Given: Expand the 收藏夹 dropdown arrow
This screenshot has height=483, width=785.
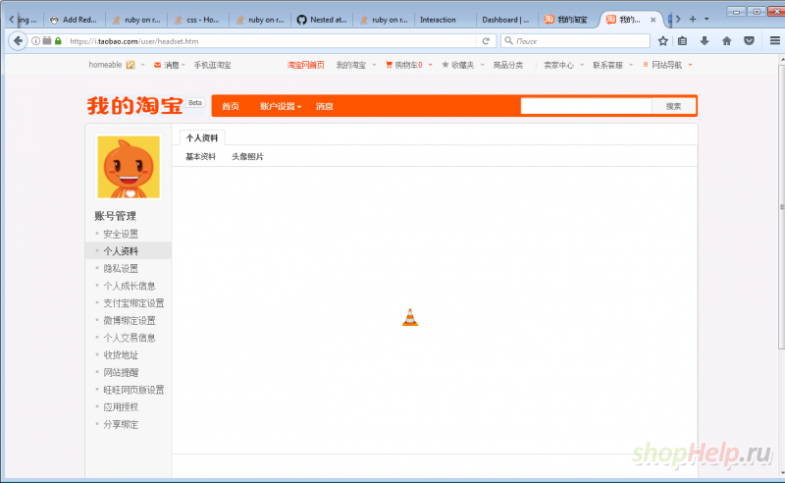Looking at the screenshot, I should click(482, 65).
